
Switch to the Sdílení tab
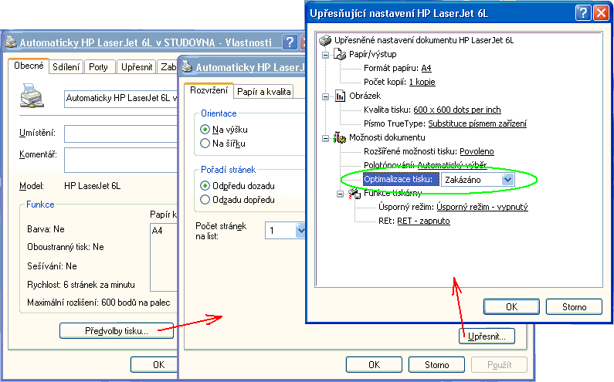pyautogui.click(x=66, y=67)
